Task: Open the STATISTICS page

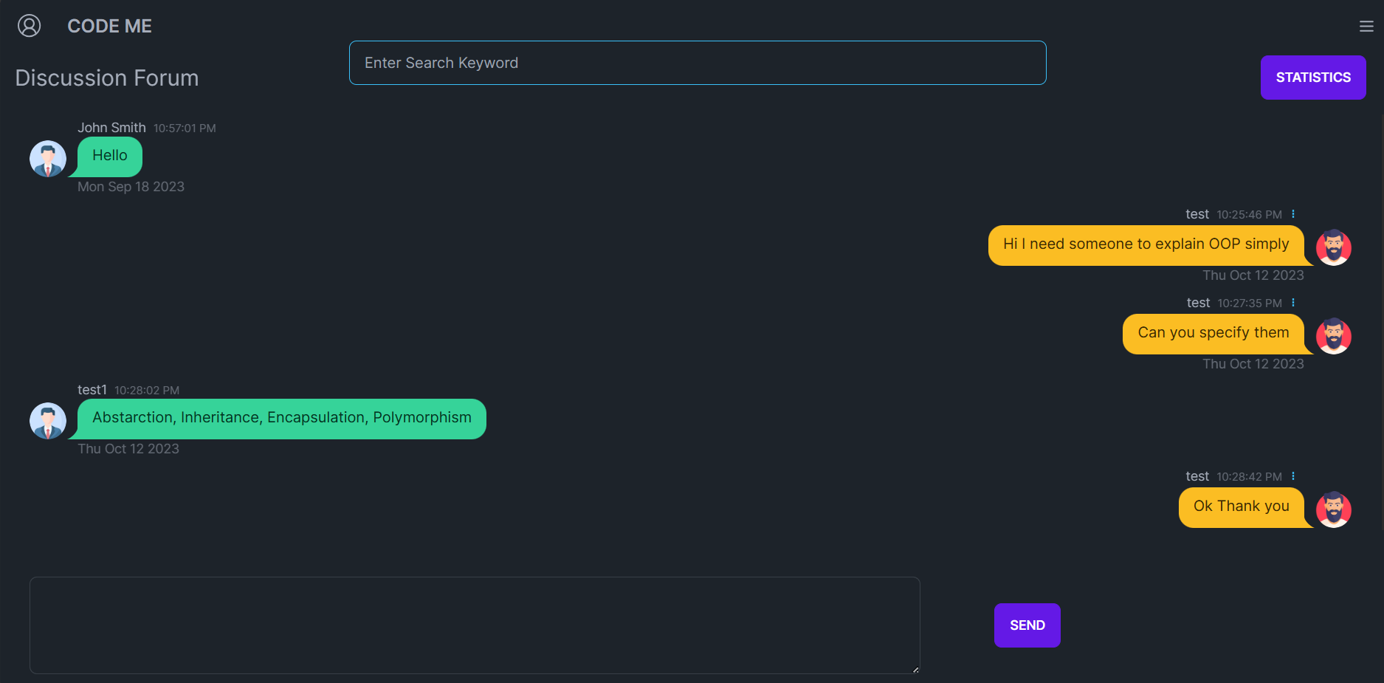Action: 1312,78
